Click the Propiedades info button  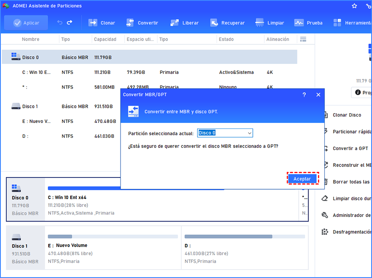(361, 93)
